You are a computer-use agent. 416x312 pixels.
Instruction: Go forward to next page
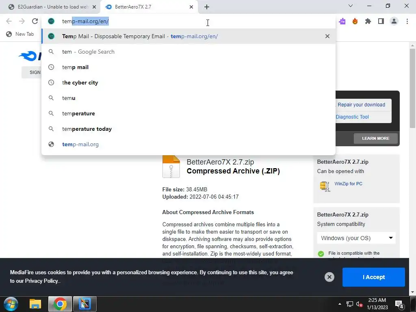22,21
